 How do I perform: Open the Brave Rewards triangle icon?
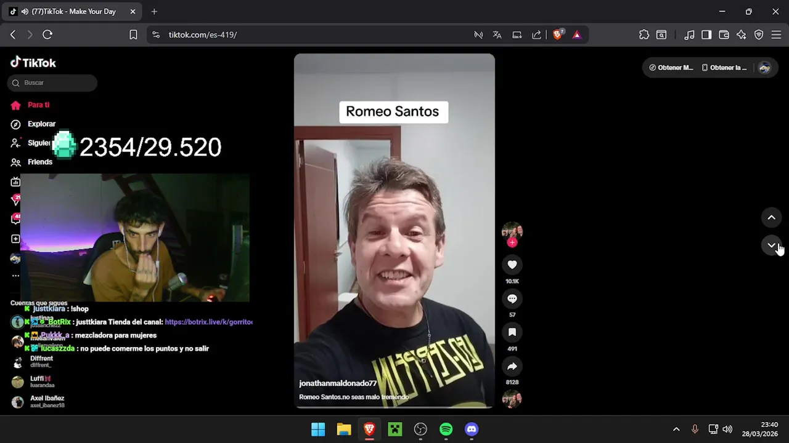pos(577,34)
